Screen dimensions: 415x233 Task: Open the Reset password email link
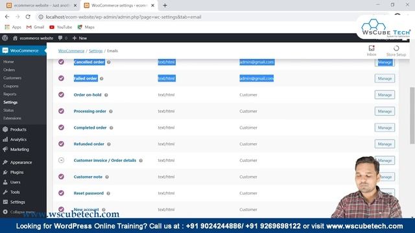[89, 193]
